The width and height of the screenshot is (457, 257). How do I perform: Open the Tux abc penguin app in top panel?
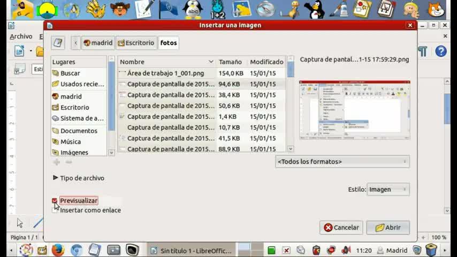click(x=192, y=9)
